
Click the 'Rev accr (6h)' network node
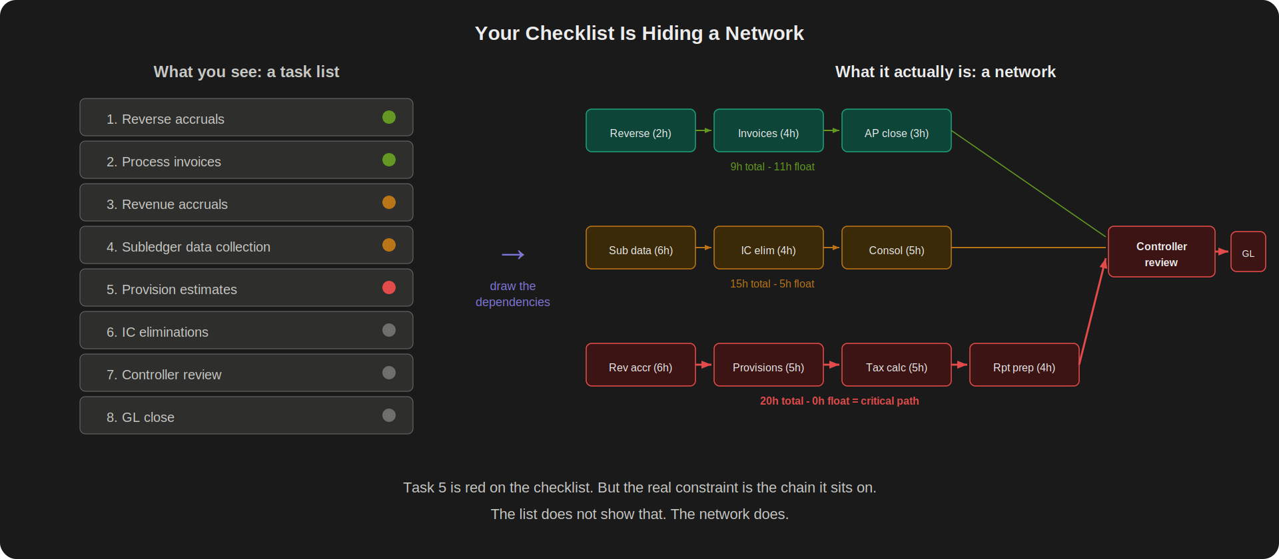[x=641, y=365]
